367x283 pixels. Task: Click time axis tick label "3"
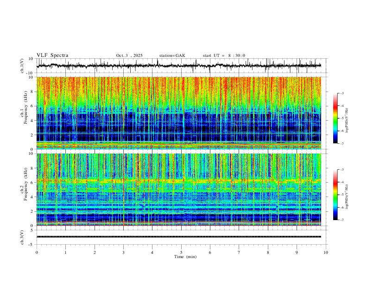pyautogui.click(x=123, y=252)
